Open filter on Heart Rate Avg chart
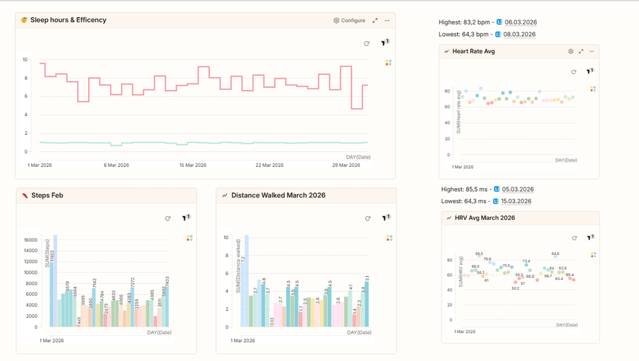Viewport: 639px width, 361px height. pos(589,72)
